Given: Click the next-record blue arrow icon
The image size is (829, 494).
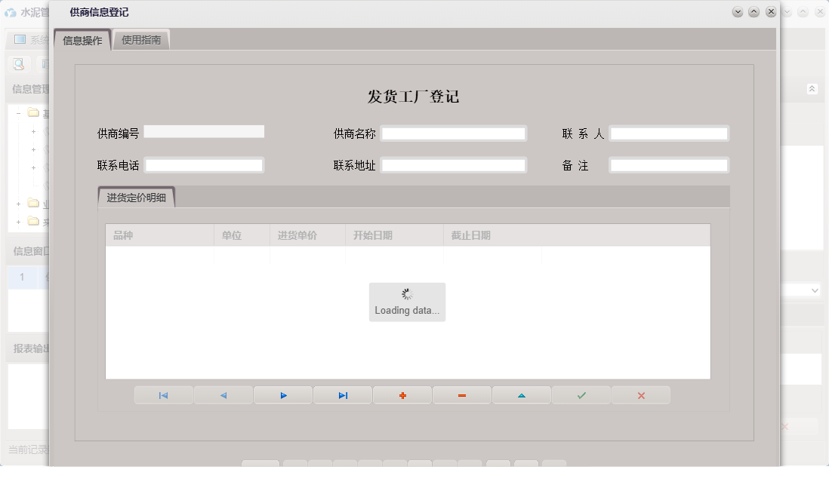Looking at the screenshot, I should click(283, 394).
